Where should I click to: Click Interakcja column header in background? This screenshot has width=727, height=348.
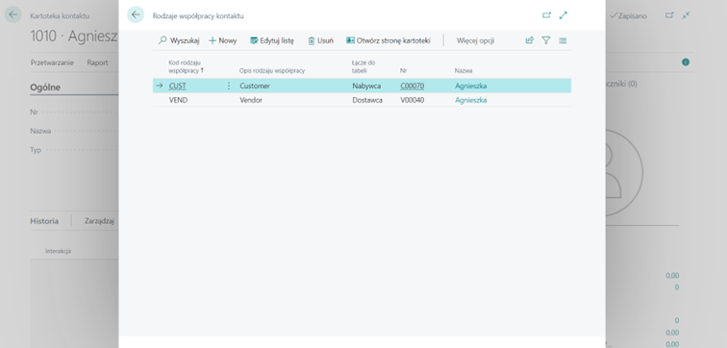58,251
